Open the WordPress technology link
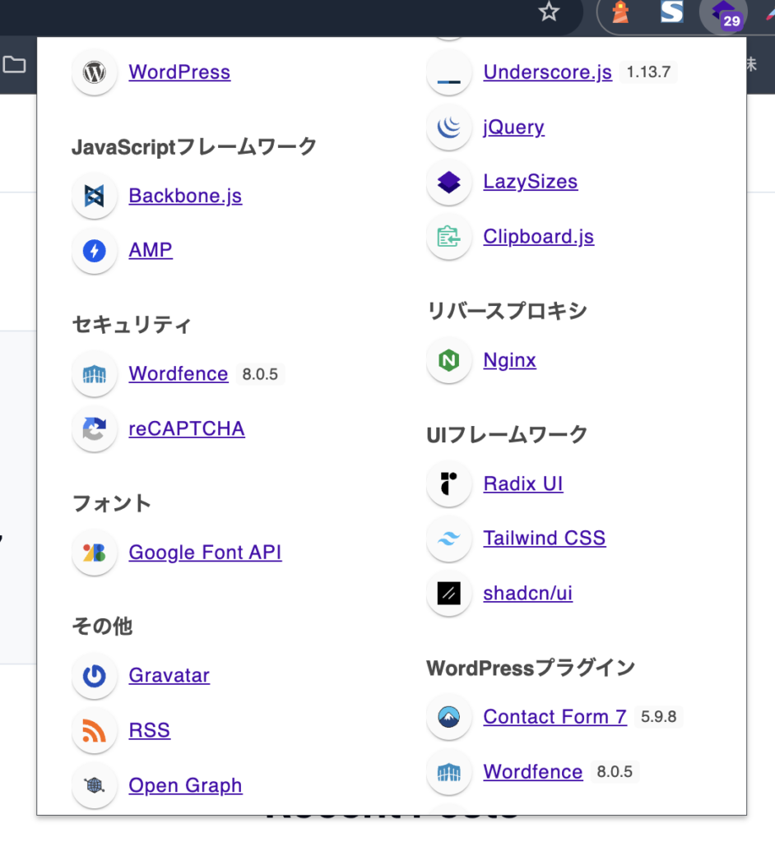The image size is (775, 842). pos(179,72)
